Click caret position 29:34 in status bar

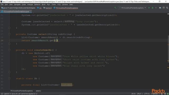133,94
